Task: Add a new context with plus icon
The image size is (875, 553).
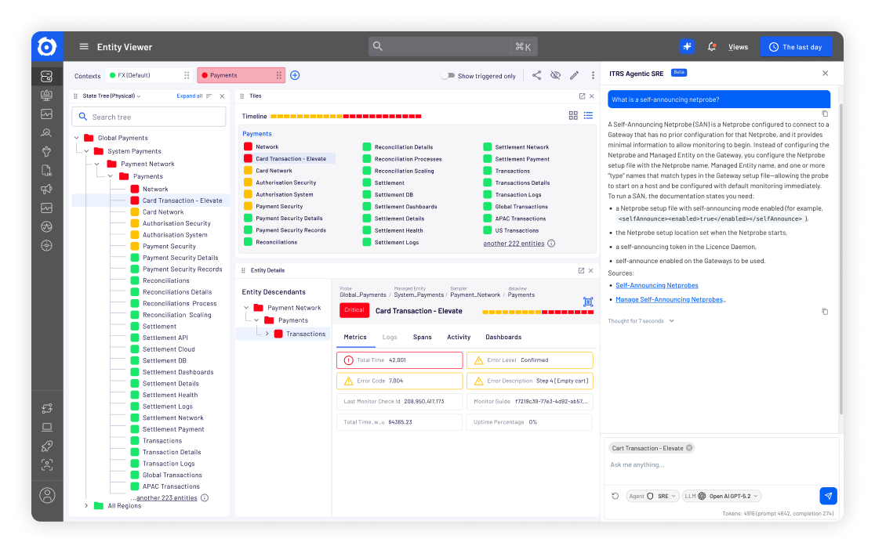Action: [x=295, y=75]
